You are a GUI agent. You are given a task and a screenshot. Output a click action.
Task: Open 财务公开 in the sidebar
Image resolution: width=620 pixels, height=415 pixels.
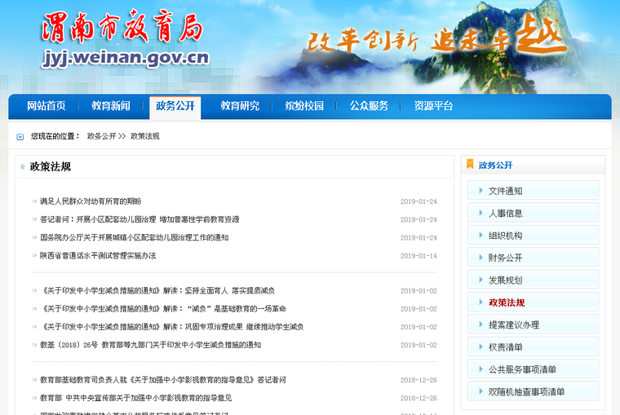click(533, 258)
